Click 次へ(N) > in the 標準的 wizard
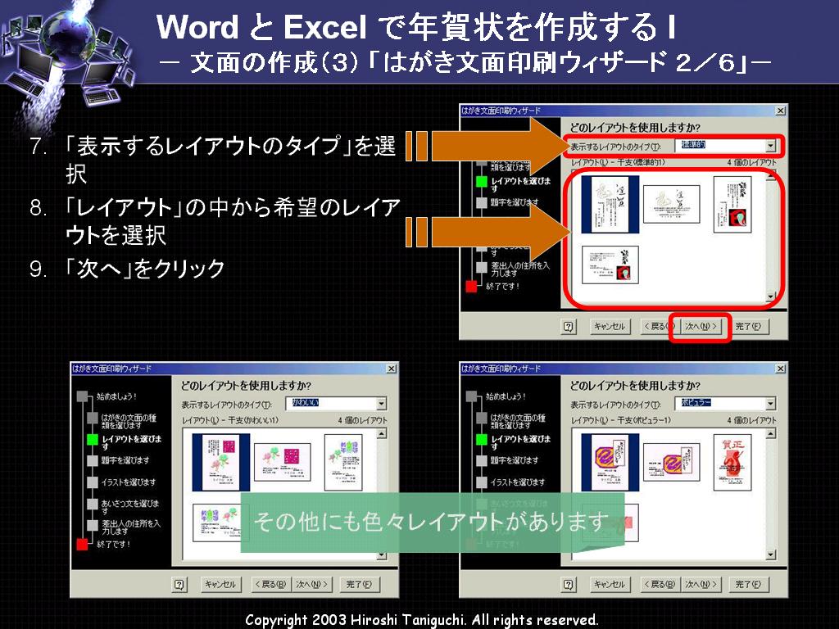The width and height of the screenshot is (839, 629). [701, 326]
